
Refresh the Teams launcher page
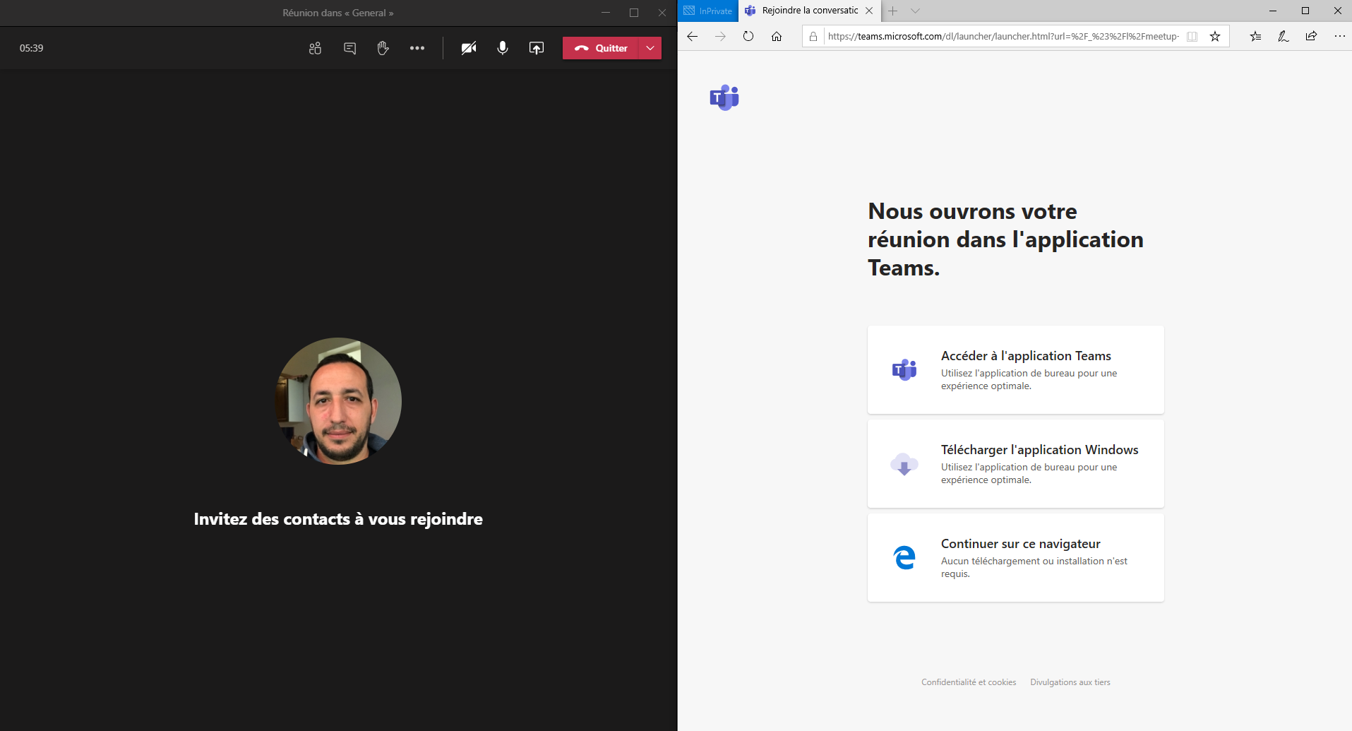point(748,36)
